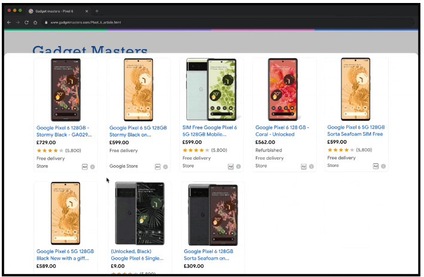Screen dimensions: 424x277
Task: Click Sorta Seafoam SIM Free phone image
Action: [x=356, y=89]
